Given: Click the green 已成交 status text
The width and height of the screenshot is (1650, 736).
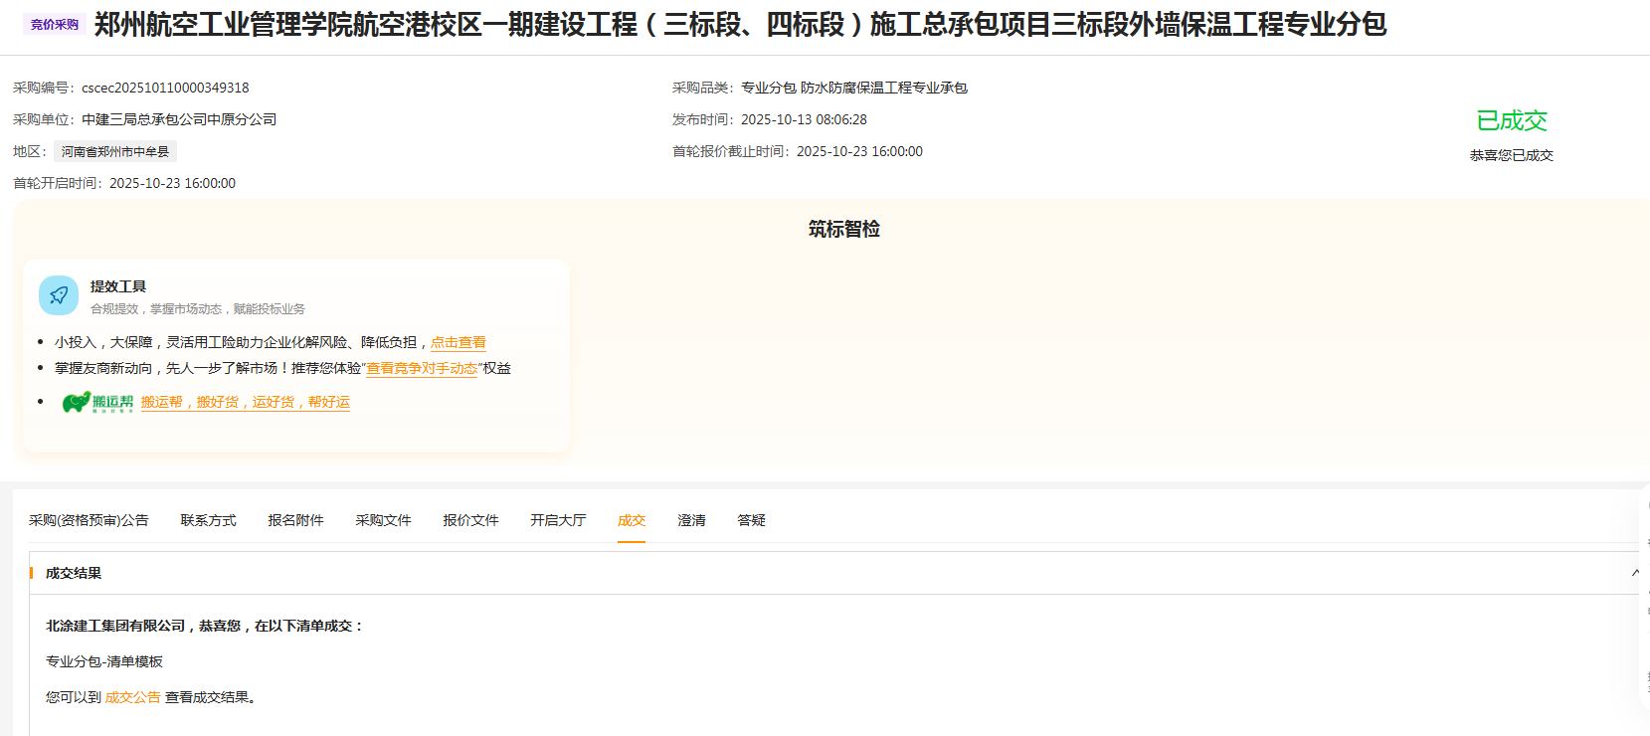Looking at the screenshot, I should [1511, 121].
